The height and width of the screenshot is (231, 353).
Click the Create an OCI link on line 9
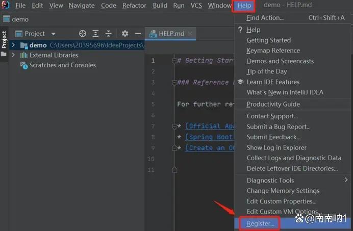pyautogui.click(x=210, y=148)
